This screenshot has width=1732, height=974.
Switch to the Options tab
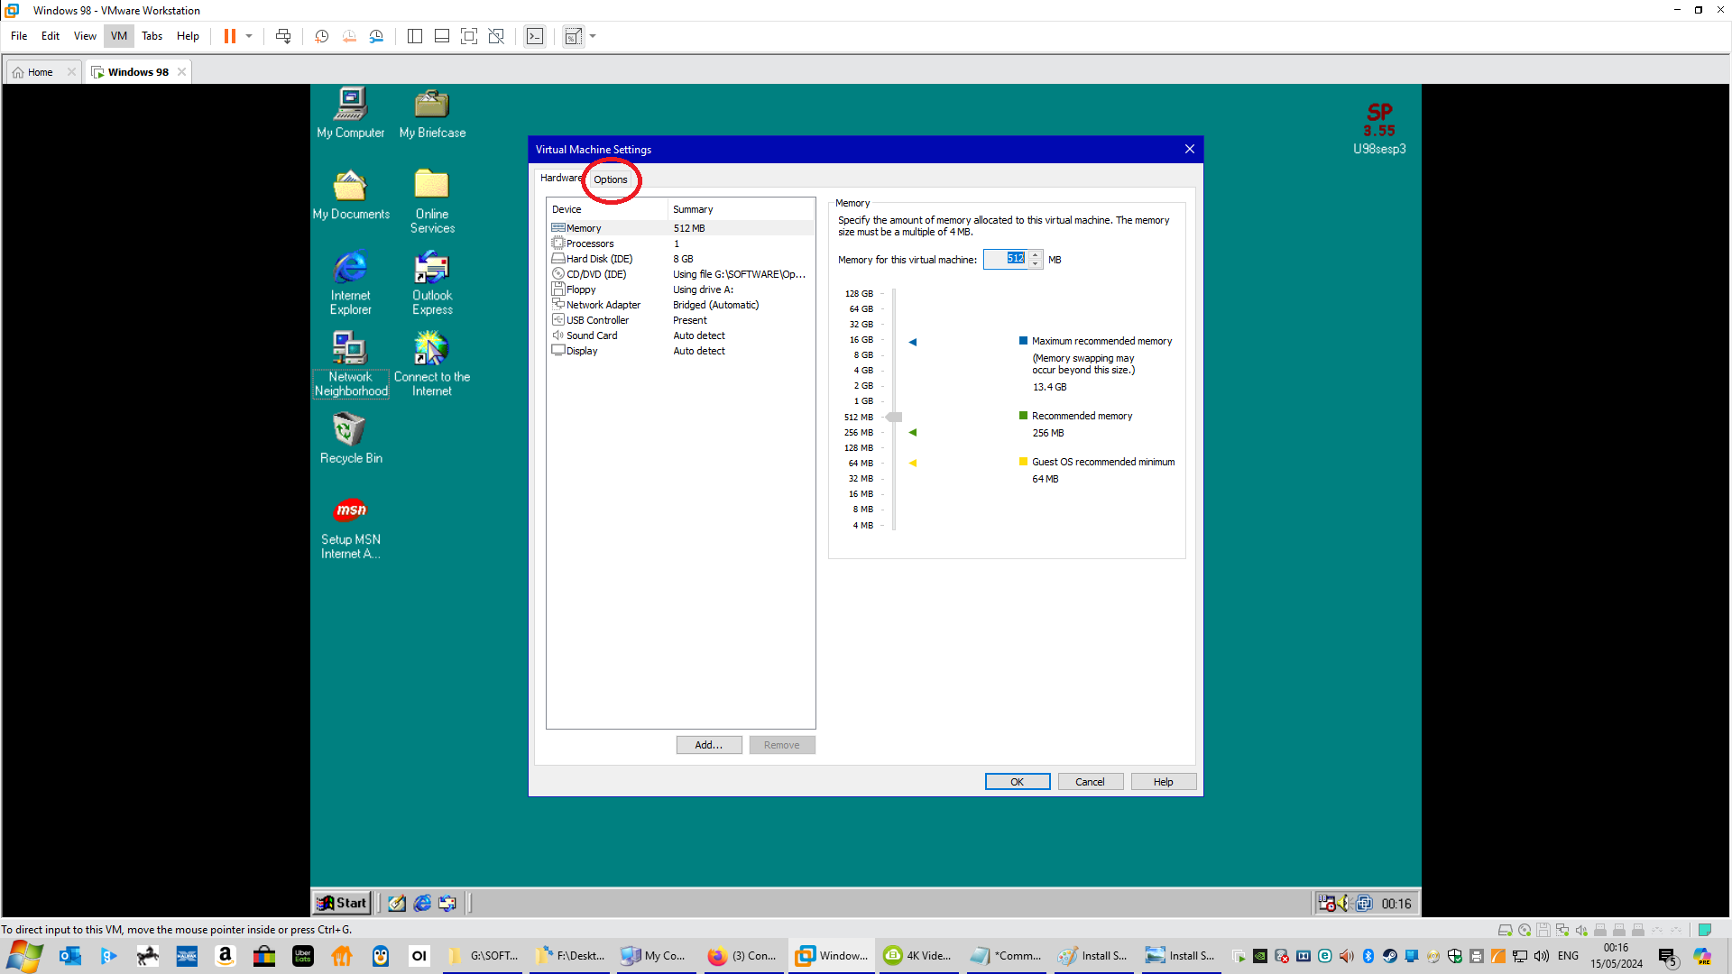pos(611,179)
